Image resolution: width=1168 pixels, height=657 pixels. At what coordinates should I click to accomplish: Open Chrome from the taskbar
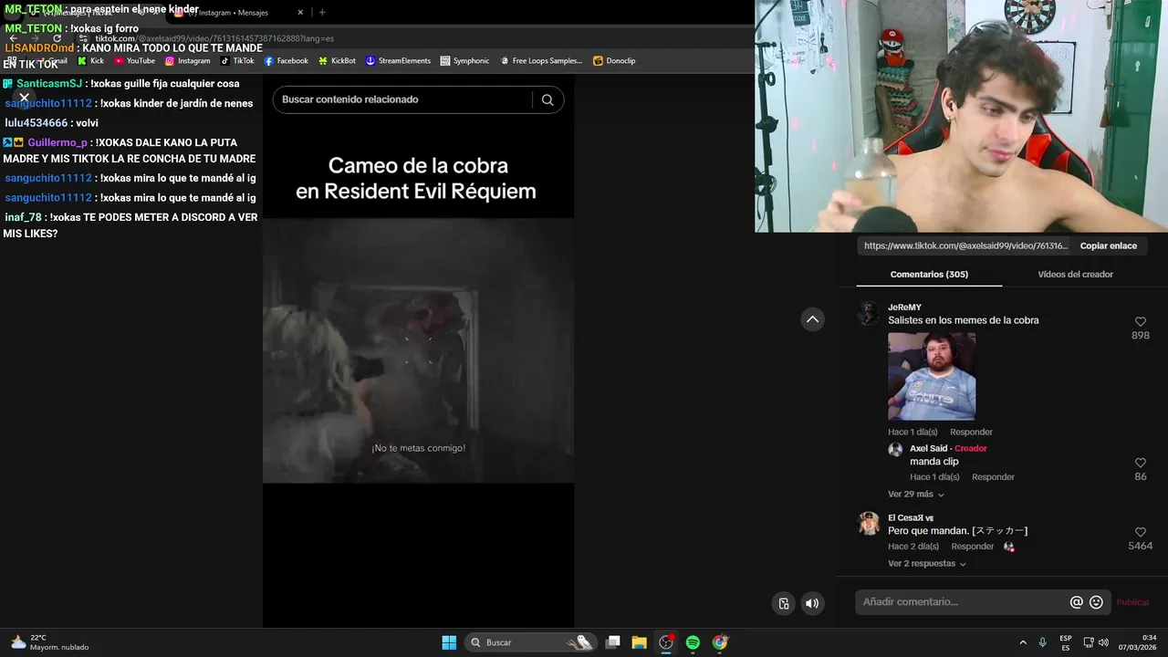(x=720, y=642)
